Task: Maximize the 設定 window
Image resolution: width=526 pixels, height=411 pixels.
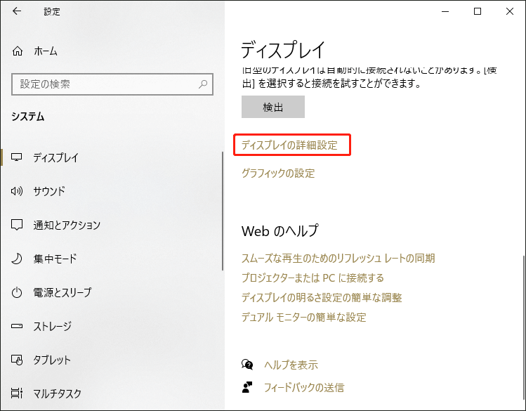Action: pos(478,11)
